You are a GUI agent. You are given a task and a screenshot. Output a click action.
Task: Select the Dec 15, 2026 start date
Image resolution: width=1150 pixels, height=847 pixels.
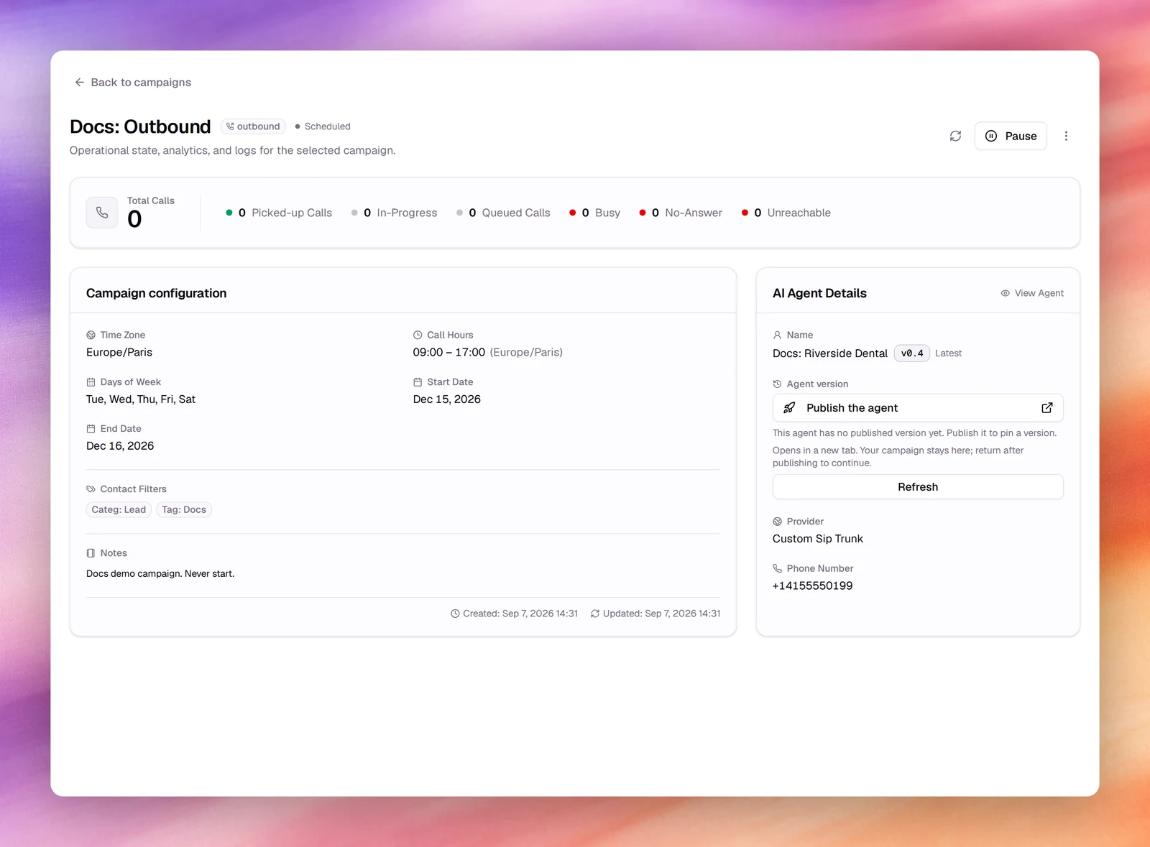(447, 399)
